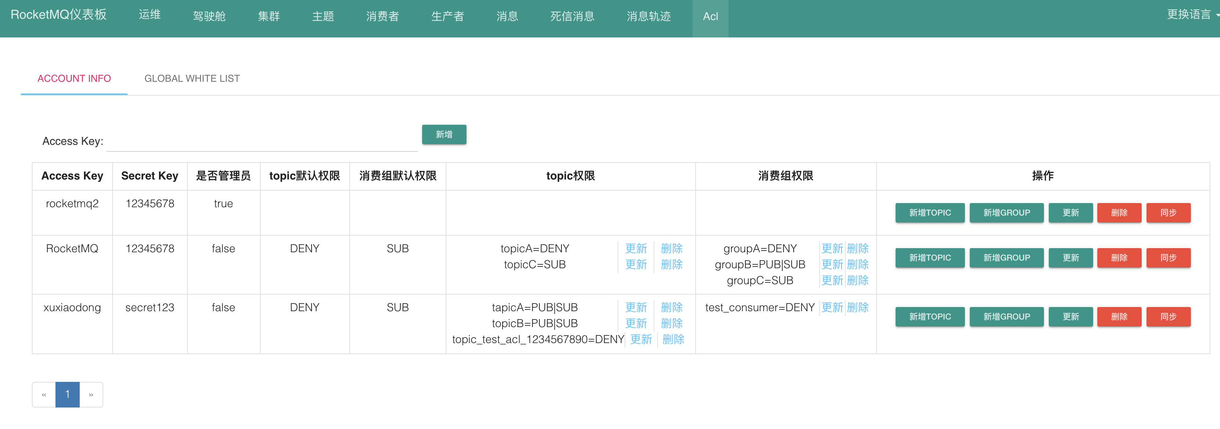Click 更新 link next to topicA=DENY
The image size is (1220, 429).
pos(636,248)
